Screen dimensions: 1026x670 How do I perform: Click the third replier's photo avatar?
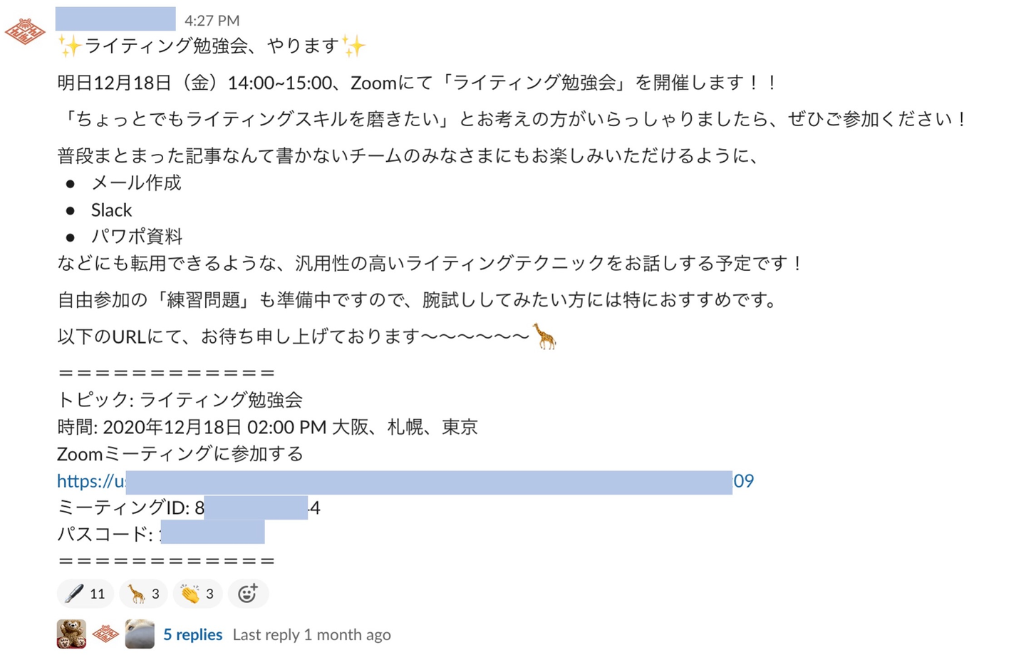click(140, 634)
